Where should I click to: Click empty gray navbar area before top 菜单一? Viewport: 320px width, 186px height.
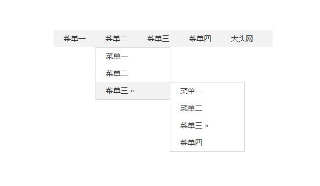59,39
